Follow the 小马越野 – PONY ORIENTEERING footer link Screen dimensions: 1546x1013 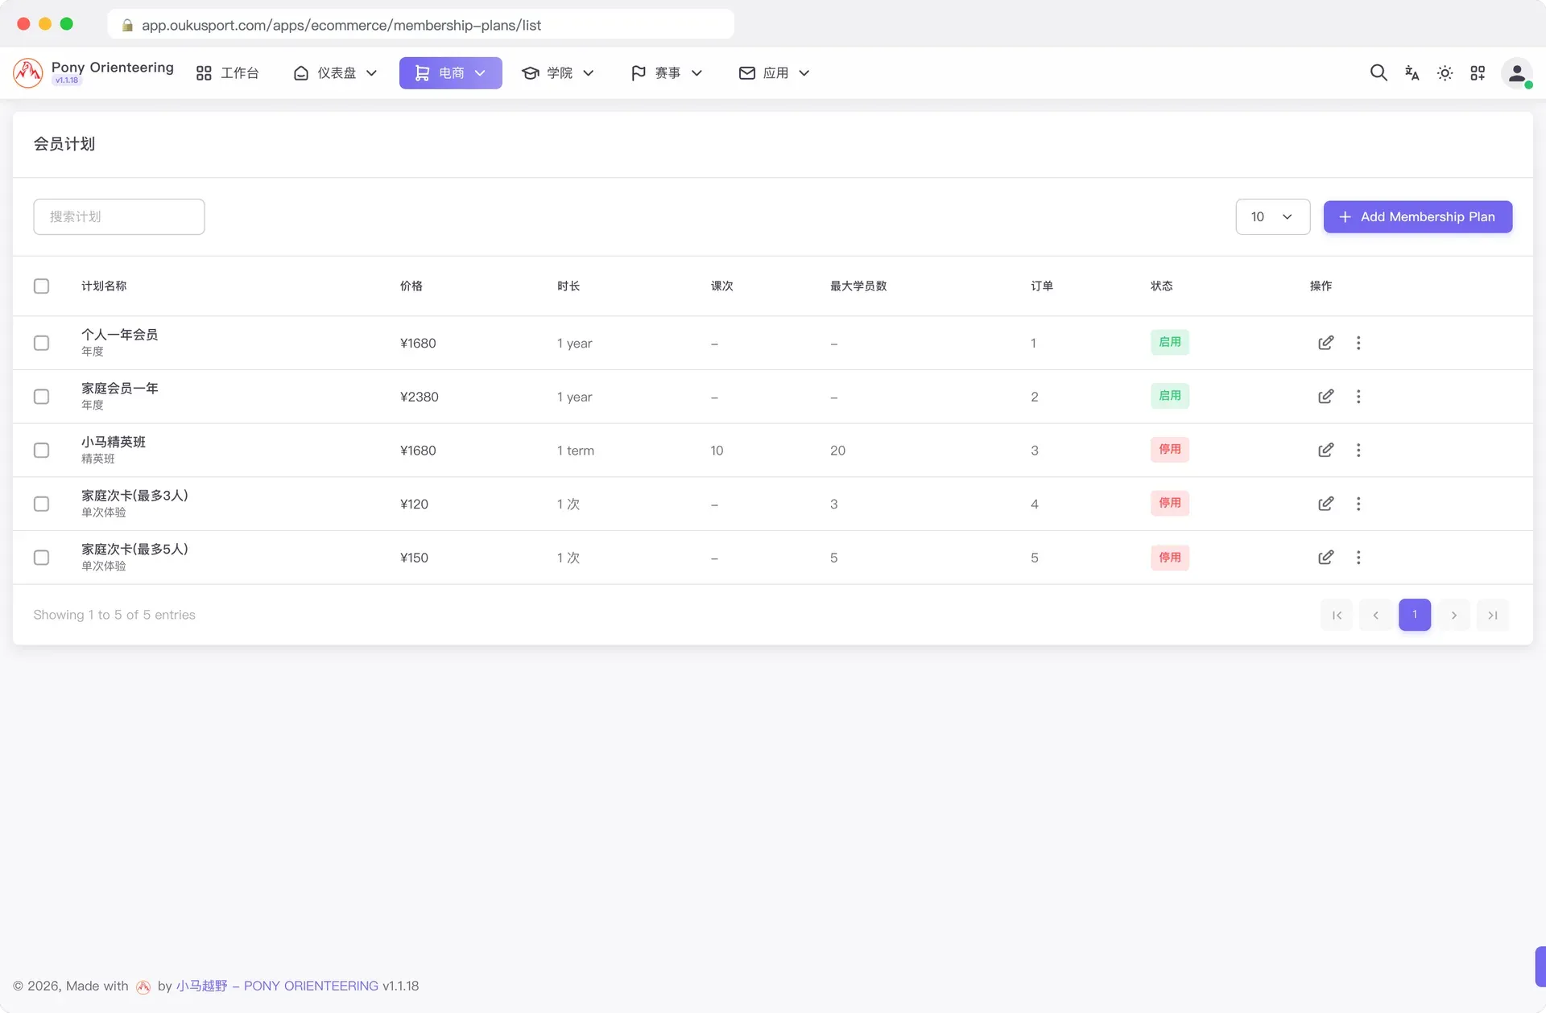[x=277, y=986]
